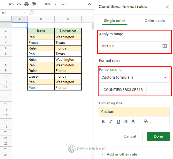The height and width of the screenshot is (159, 173).
Task: Open the select data range grid icon
Action: tap(165, 46)
